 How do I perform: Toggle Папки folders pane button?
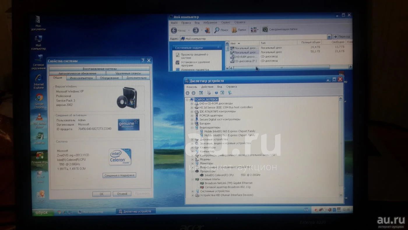pos(239,30)
